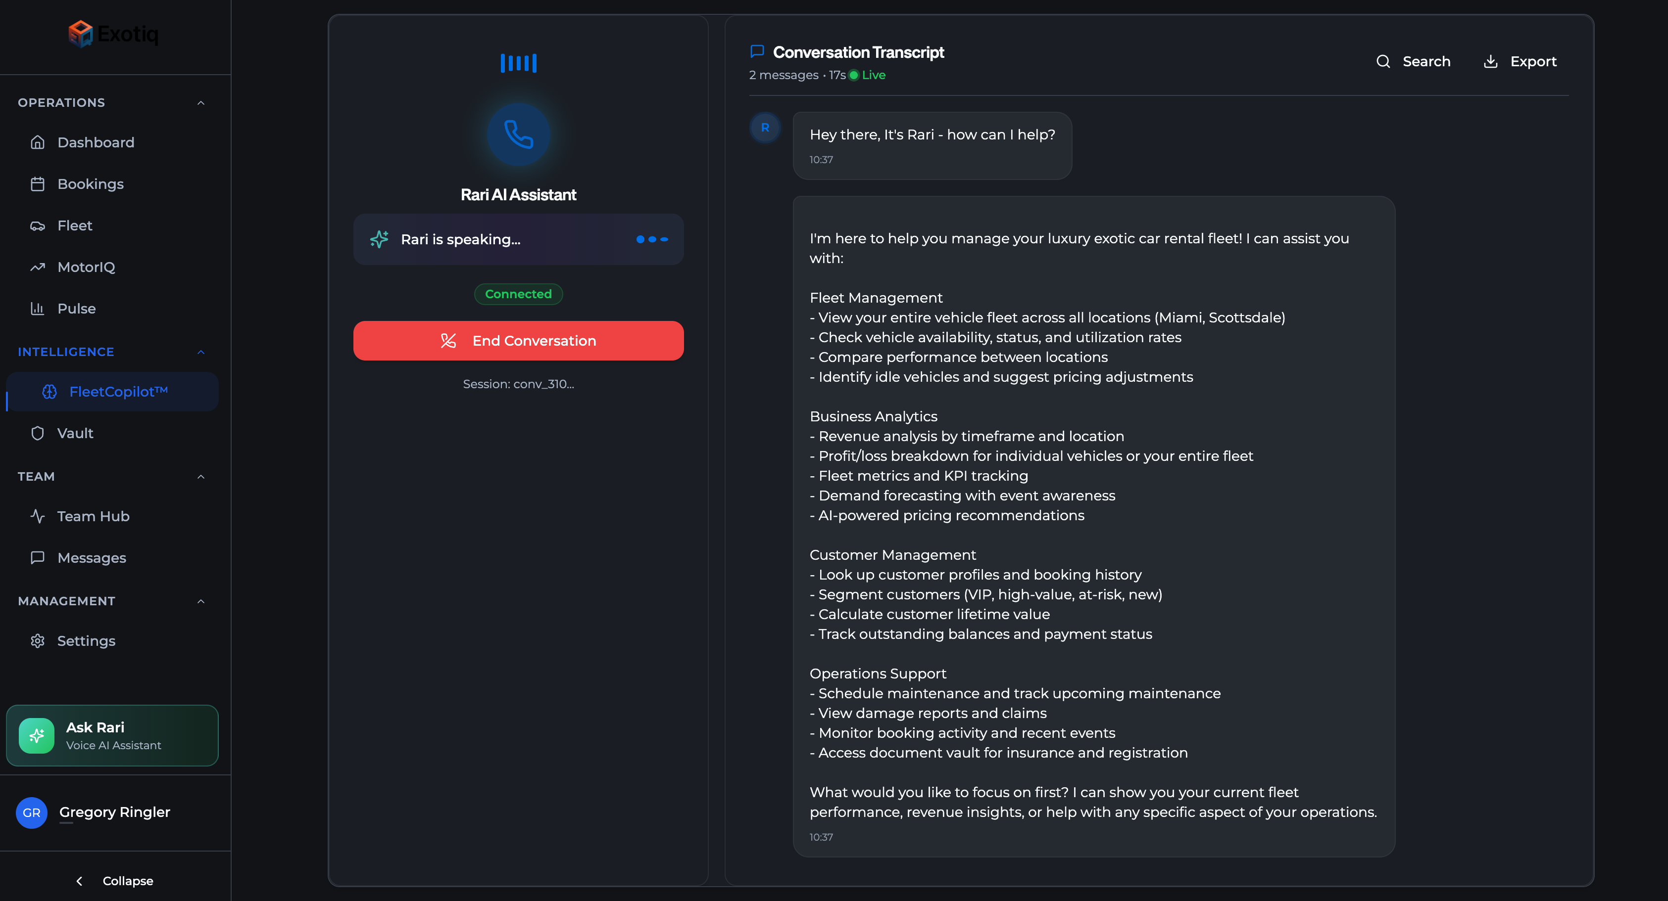Viewport: 1668px width, 901px height.
Task: Click Export to download the transcript
Action: click(1533, 61)
